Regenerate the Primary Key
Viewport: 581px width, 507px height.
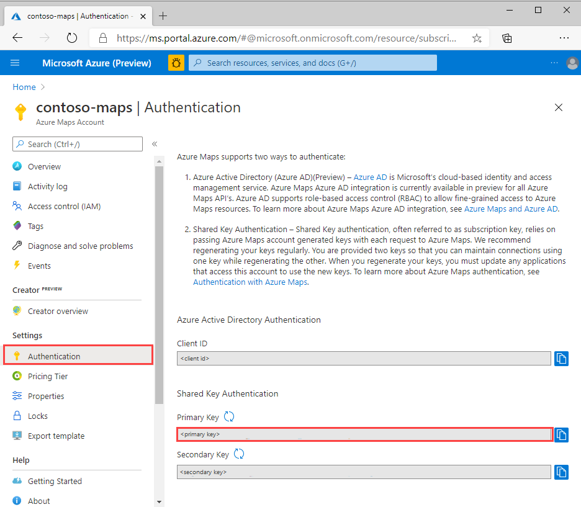coord(229,416)
